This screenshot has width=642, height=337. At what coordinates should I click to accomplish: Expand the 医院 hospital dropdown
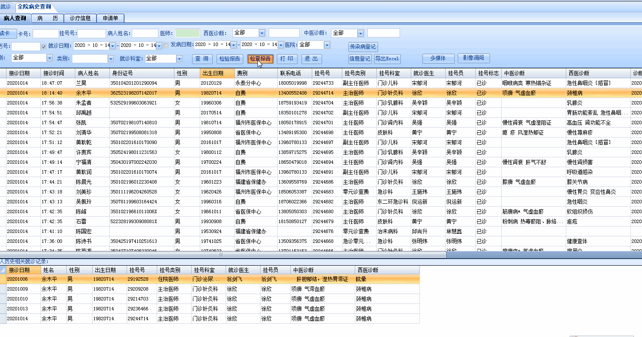tap(327, 45)
